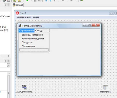
Task: Click the vertical scrollbar up arrow
Action: (9, 74)
